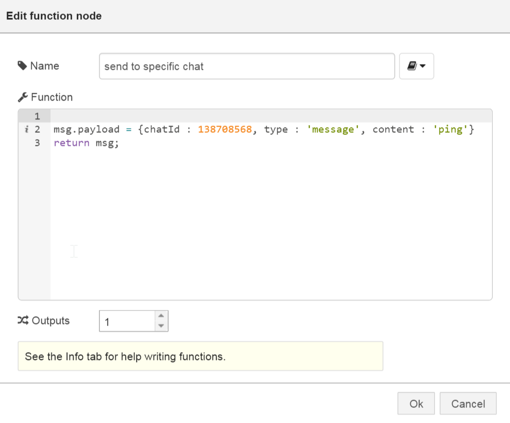Click the info annotation icon on line 2
Screen dimensions: 510x423
[x=27, y=130]
